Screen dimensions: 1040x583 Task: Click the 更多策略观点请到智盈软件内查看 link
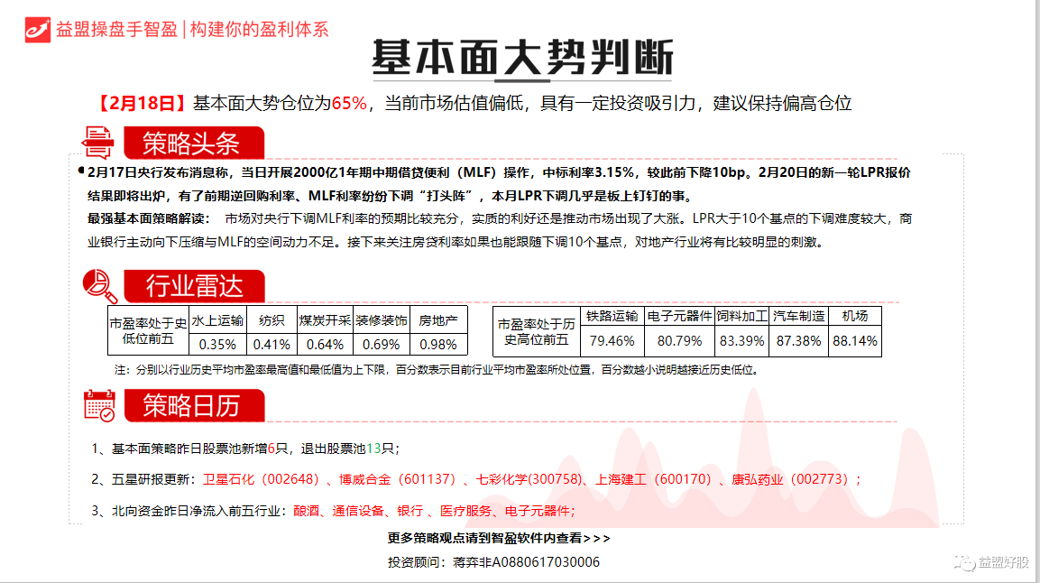point(494,539)
